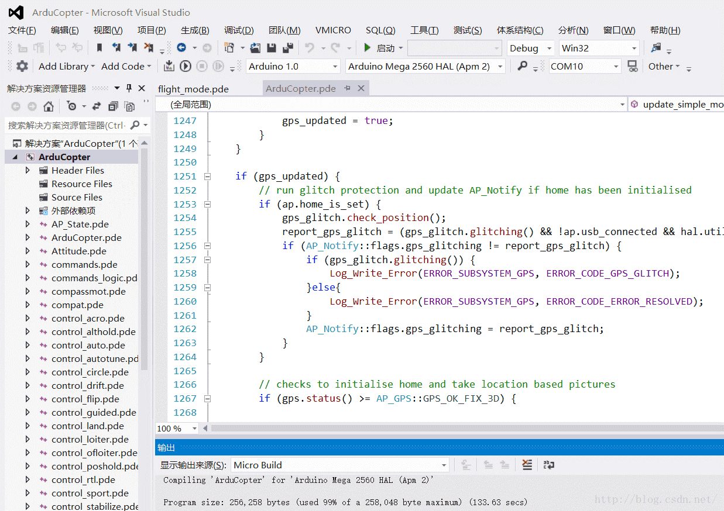Click the Open File toolbar icon
Image resolution: width=724 pixels, height=511 pixels.
[255, 48]
